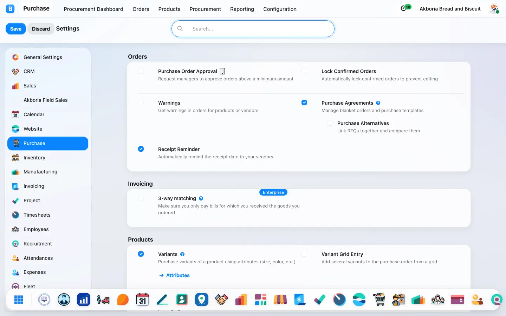
Task: Open the Orders menu
Action: pos(141,9)
